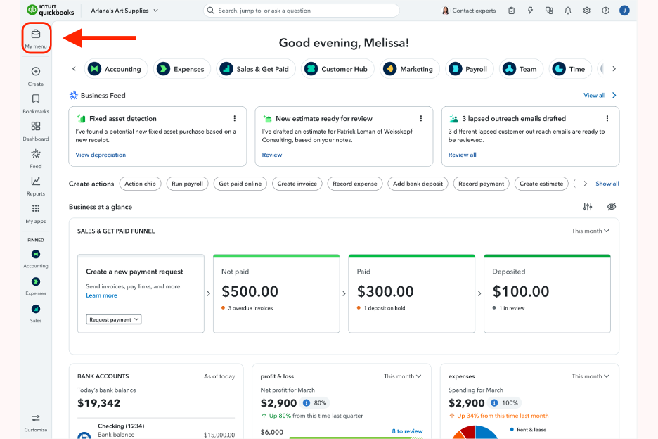Click inside the search bar
The height and width of the screenshot is (439, 658).
click(301, 11)
